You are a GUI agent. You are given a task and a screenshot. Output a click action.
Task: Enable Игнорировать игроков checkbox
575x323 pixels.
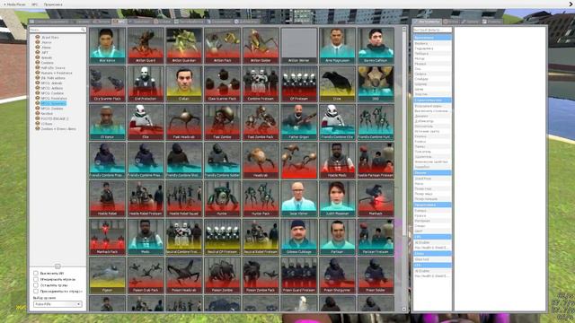(36, 279)
